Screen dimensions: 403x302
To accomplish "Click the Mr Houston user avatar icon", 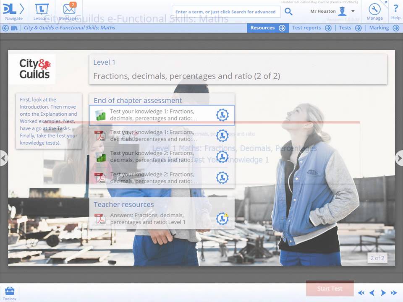I will coord(343,11).
